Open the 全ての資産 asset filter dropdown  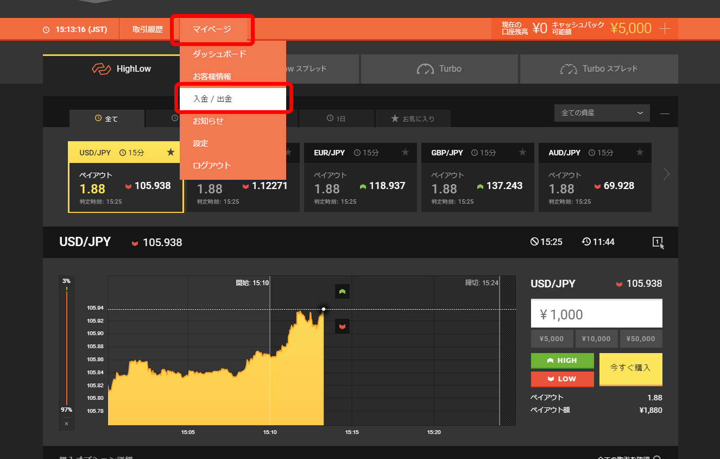pos(602,113)
